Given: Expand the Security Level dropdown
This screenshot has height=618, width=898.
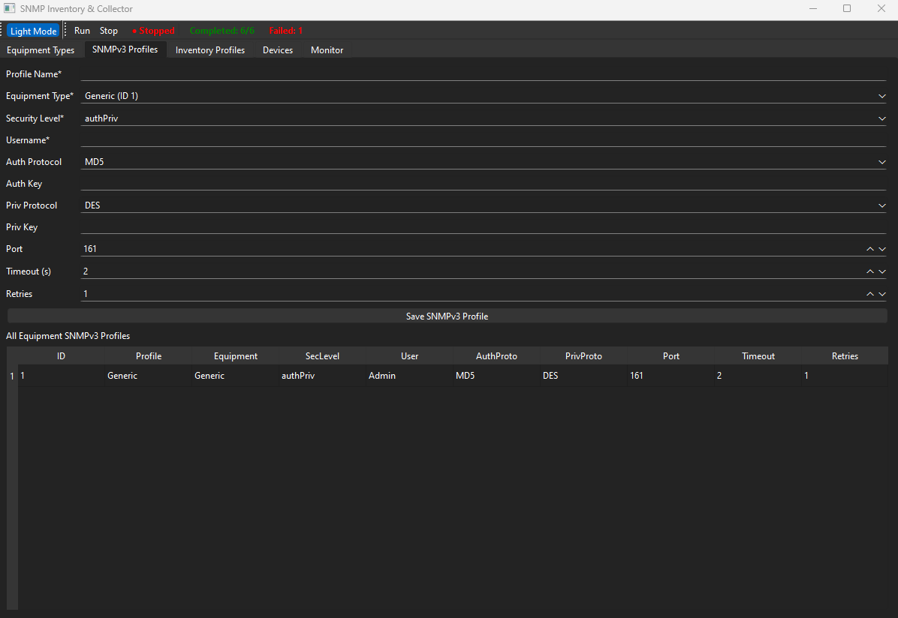Looking at the screenshot, I should click(881, 118).
